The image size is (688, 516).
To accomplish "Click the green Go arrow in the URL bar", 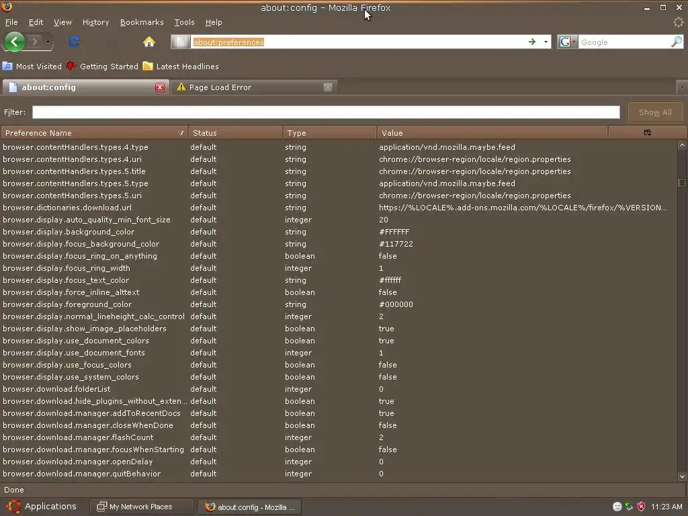I will 532,42.
